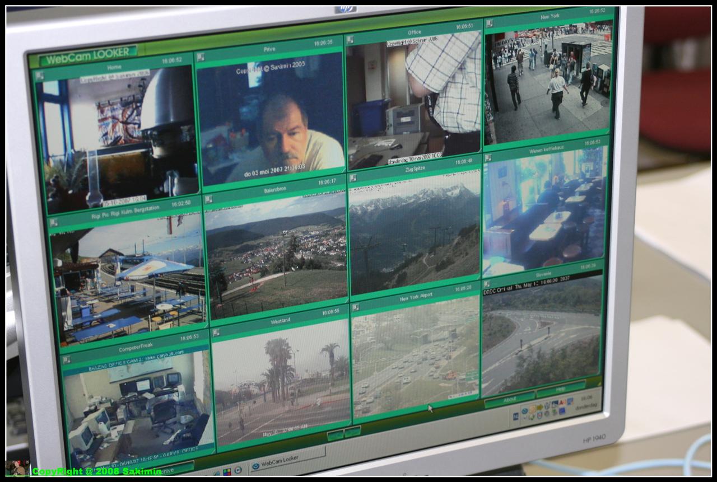
Task: Open the Home camera tile menu icon
Action: tap(40, 76)
